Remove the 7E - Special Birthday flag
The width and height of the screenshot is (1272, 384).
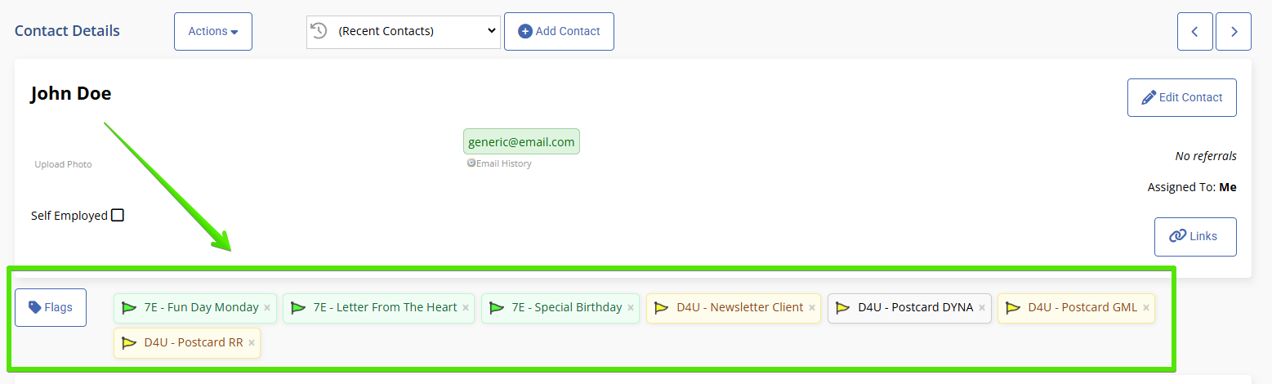pos(631,308)
